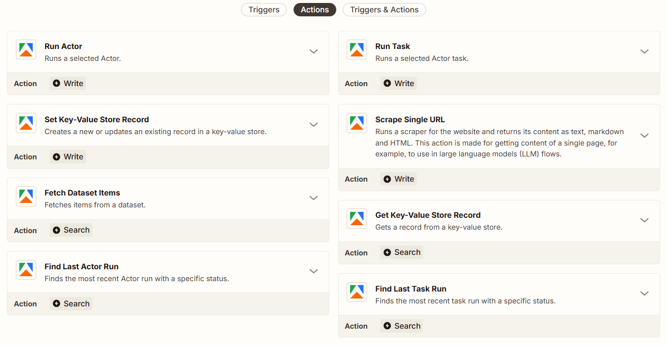This screenshot has width=667, height=345.
Task: Click the Apify icon for Scrape Single URL
Action: [357, 123]
